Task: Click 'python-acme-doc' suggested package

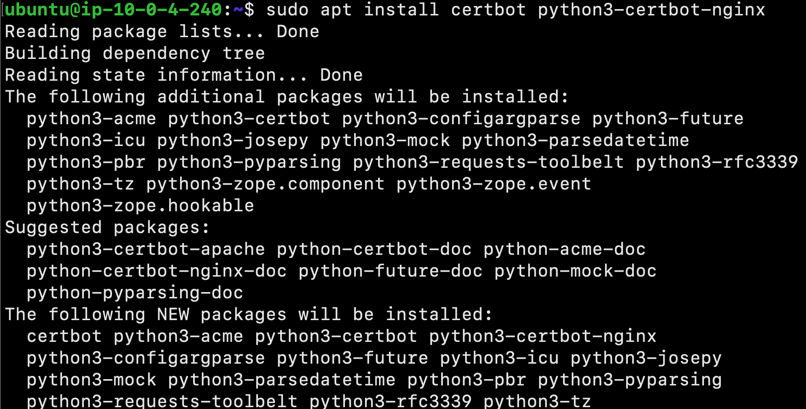Action: 564,249
